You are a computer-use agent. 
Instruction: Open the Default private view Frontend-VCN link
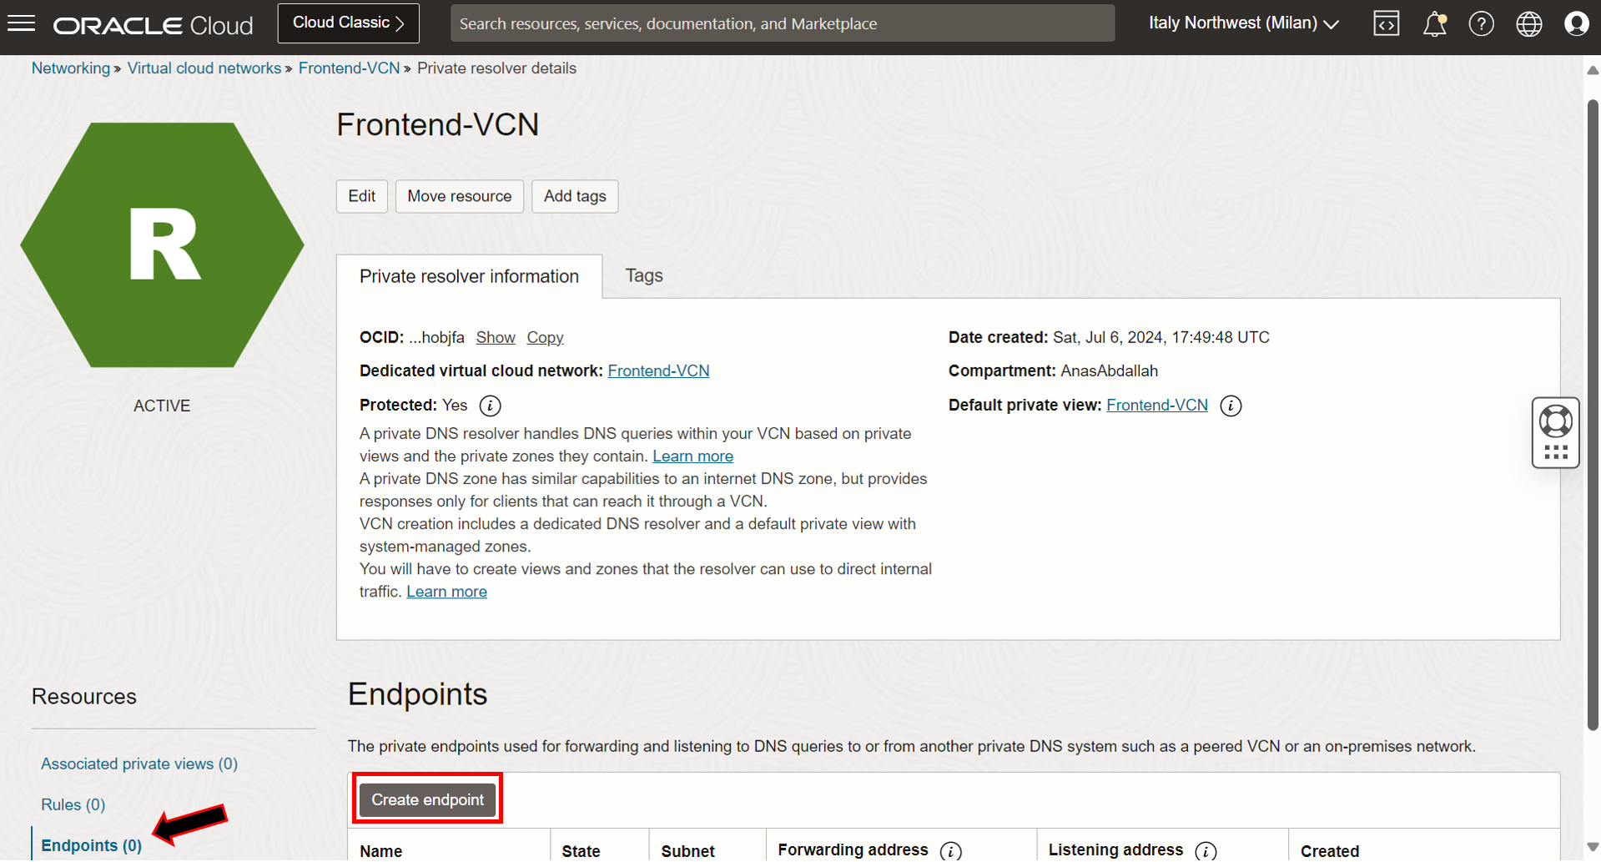[1157, 405]
